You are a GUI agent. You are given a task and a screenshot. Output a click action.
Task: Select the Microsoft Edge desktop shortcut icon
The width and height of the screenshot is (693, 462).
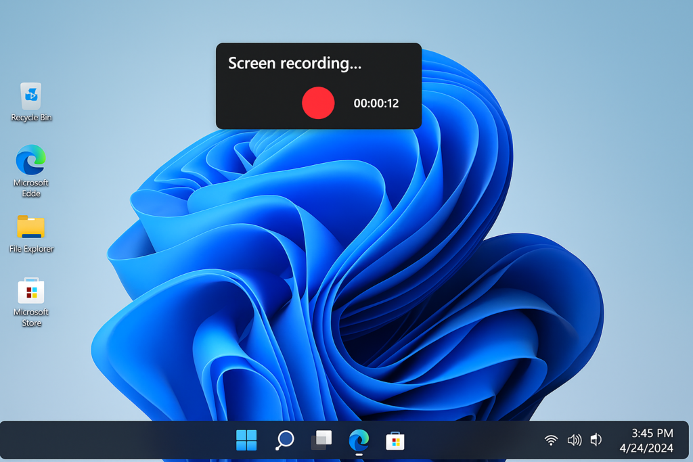pyautogui.click(x=31, y=160)
